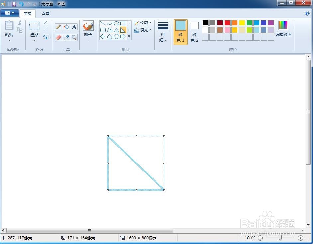Click the horizontal scrollbar thumb
Image resolution: width=313 pixels, height=244 pixels.
pyautogui.click(x=90, y=230)
